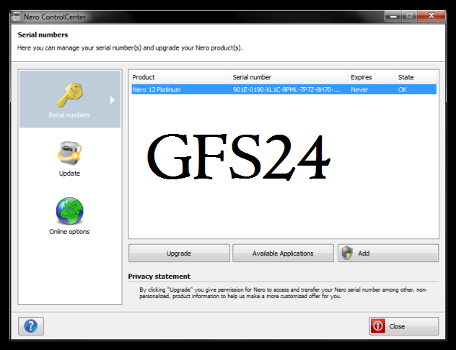The image size is (456, 350).
Task: Open Available Applications
Action: click(x=283, y=253)
